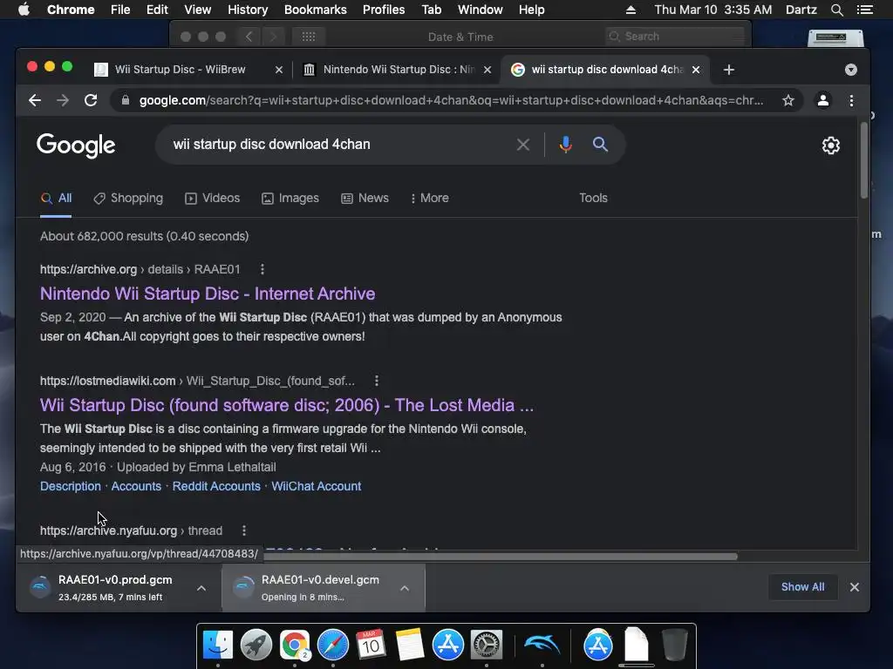The width and height of the screenshot is (893, 669).
Task: Switch to the Nintendo Wii Startup Disc tab
Action: point(397,70)
